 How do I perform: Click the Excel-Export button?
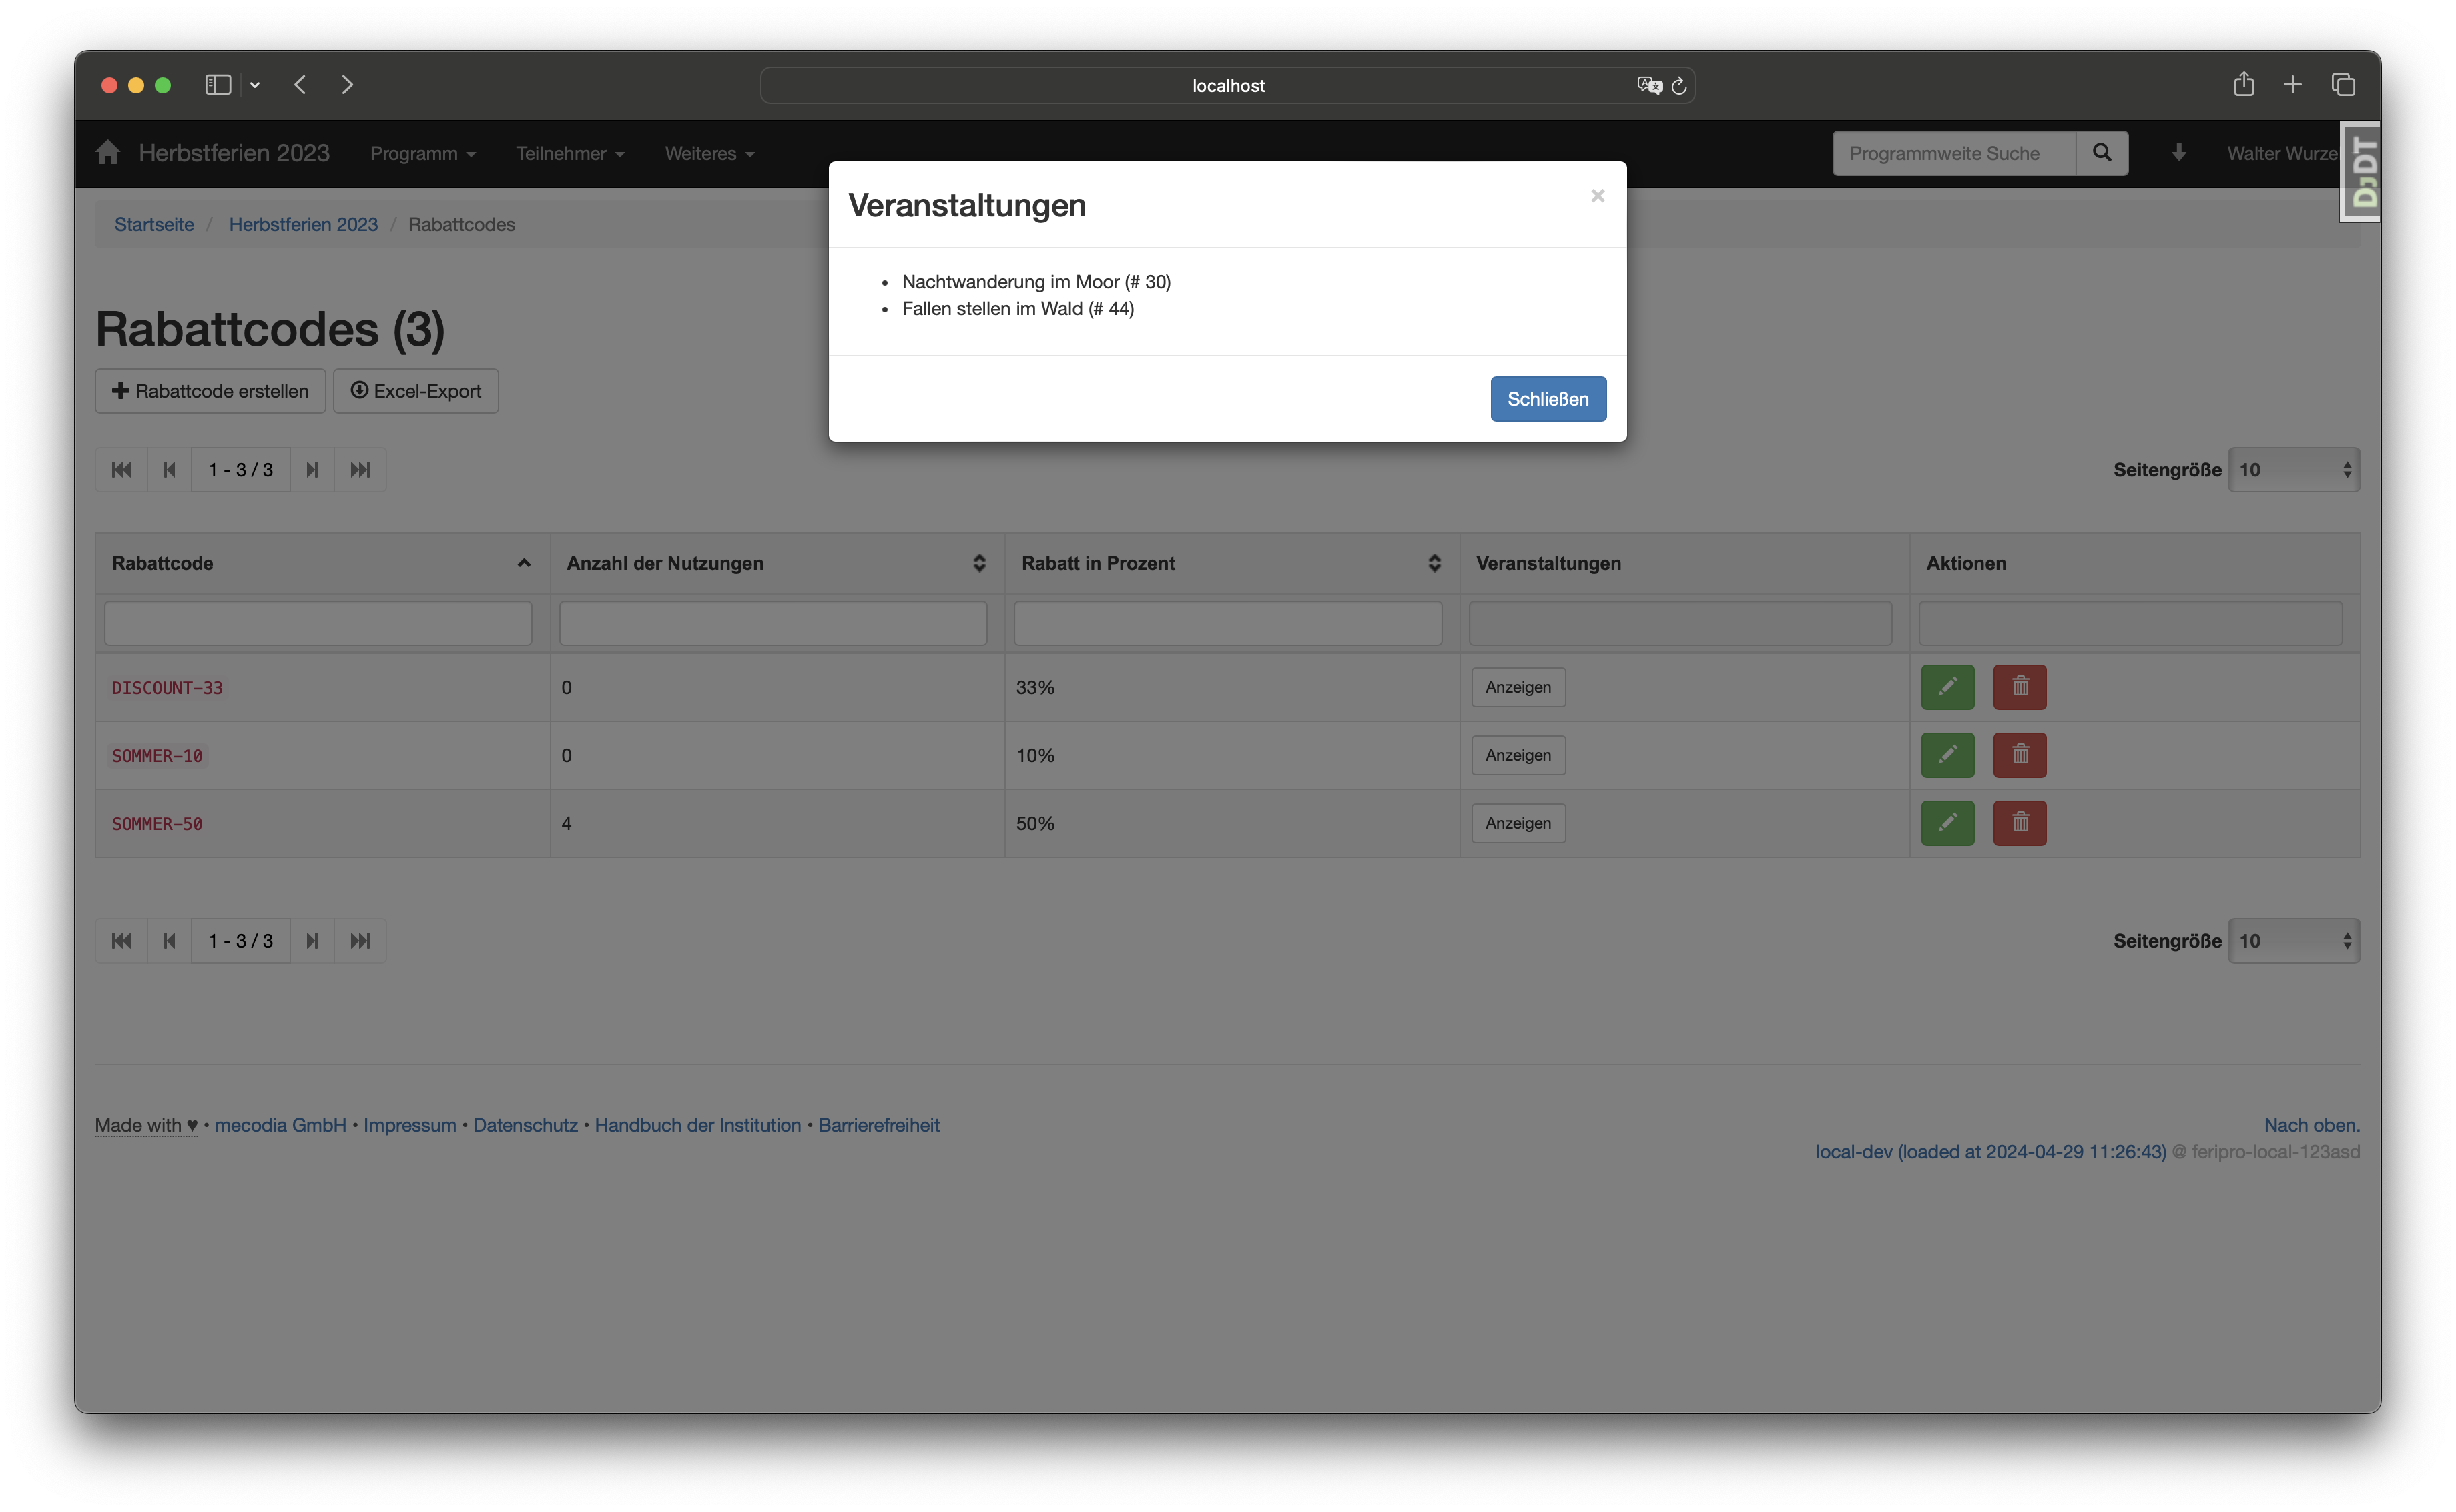415,391
